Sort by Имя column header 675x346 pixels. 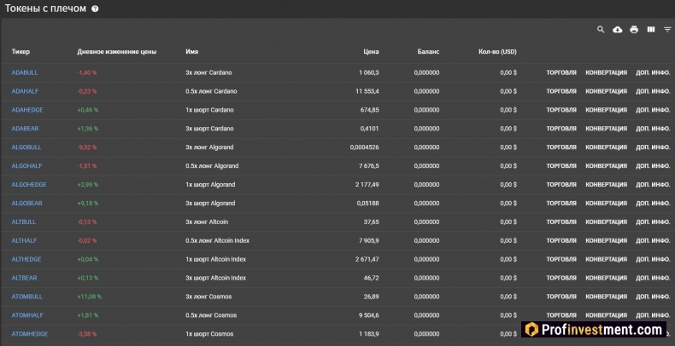192,51
